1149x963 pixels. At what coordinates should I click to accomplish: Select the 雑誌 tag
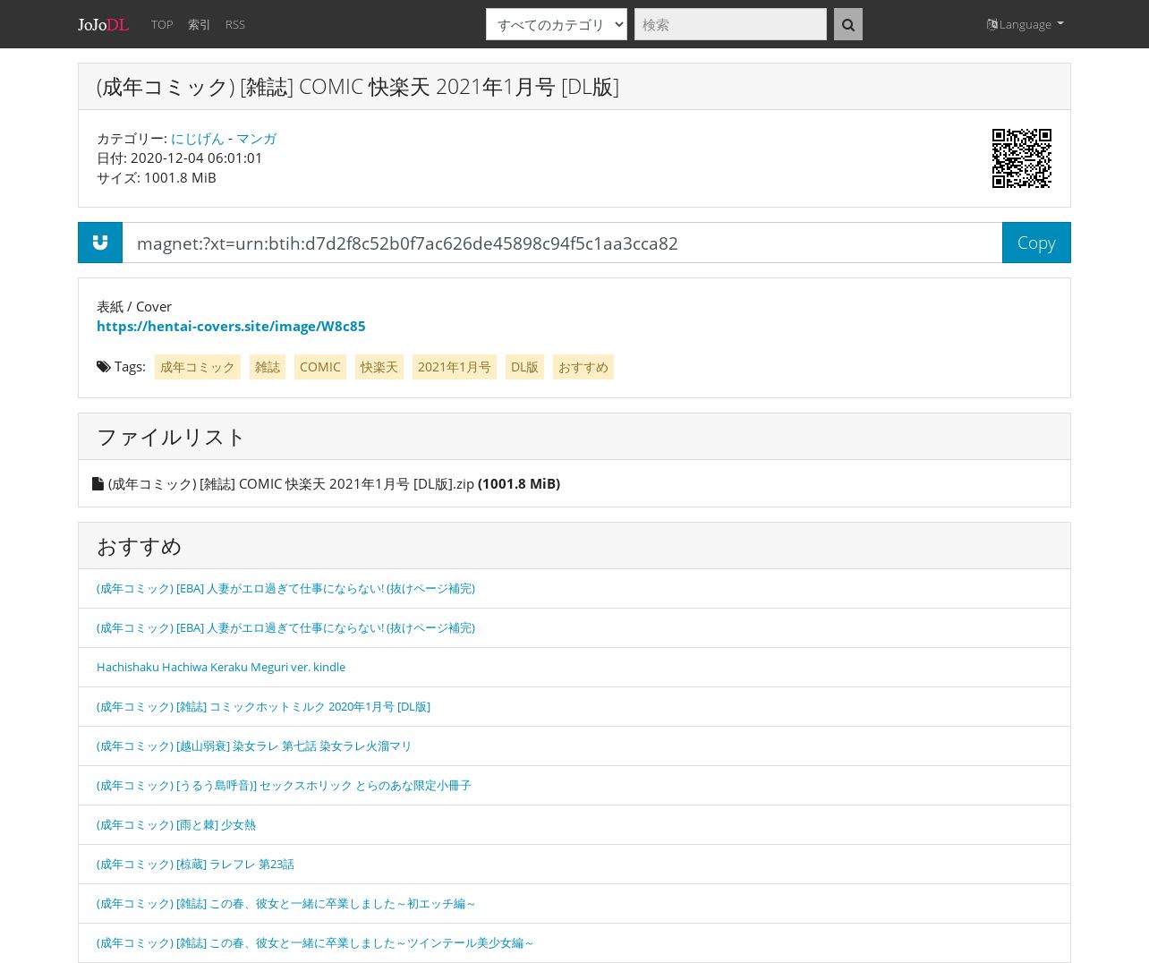(268, 367)
